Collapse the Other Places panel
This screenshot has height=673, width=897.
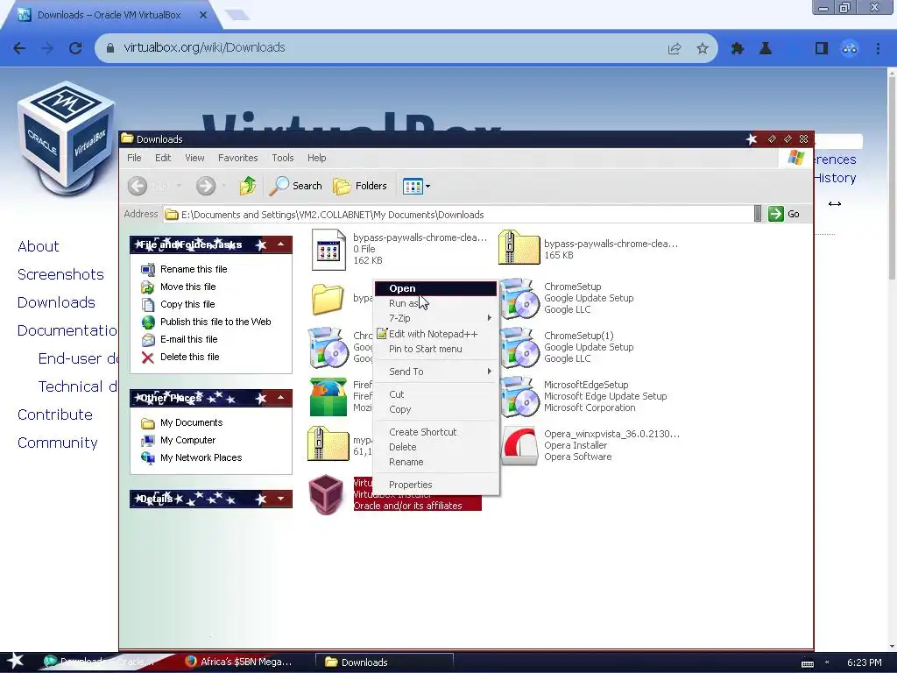point(281,397)
